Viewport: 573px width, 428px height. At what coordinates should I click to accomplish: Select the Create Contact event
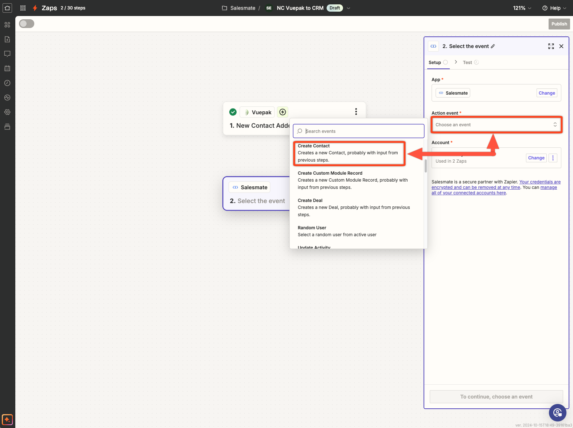(x=349, y=153)
